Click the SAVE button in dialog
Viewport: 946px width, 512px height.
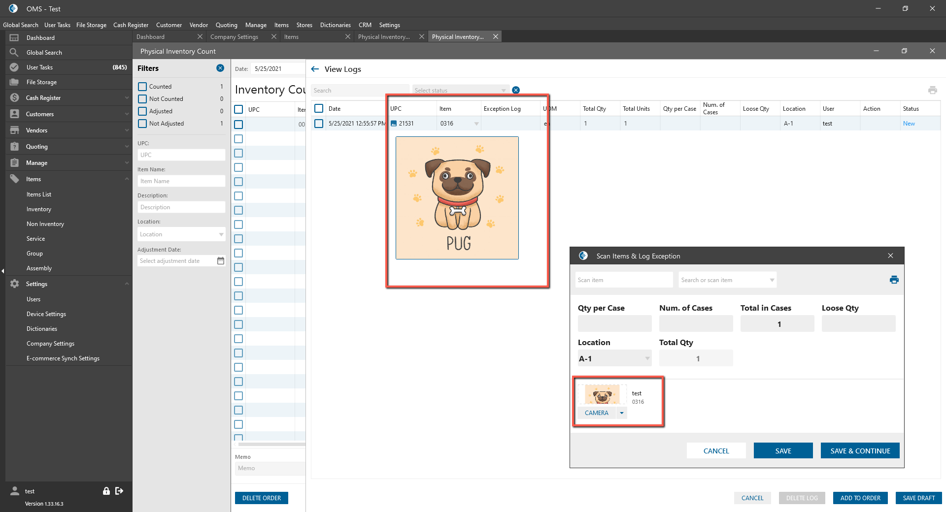click(x=783, y=450)
